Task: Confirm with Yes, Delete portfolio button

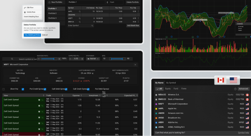Action: [32, 35]
